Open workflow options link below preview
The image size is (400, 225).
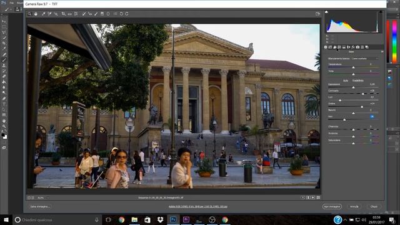[198, 207]
